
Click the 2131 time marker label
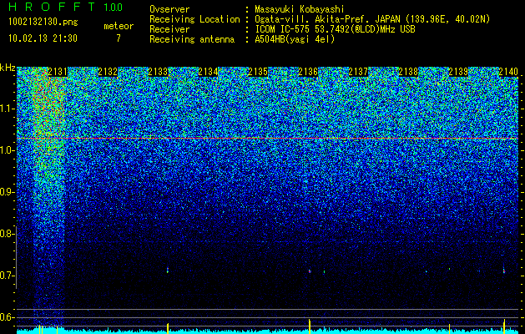pos(58,72)
